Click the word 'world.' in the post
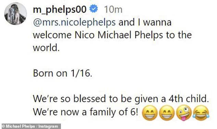The image size is (217, 129). click(46, 47)
